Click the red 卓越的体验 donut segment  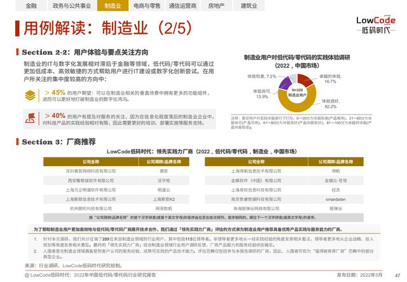point(306,80)
